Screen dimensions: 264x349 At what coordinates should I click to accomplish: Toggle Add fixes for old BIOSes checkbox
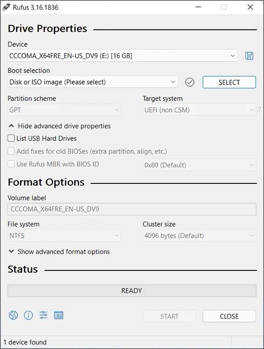click(11, 151)
